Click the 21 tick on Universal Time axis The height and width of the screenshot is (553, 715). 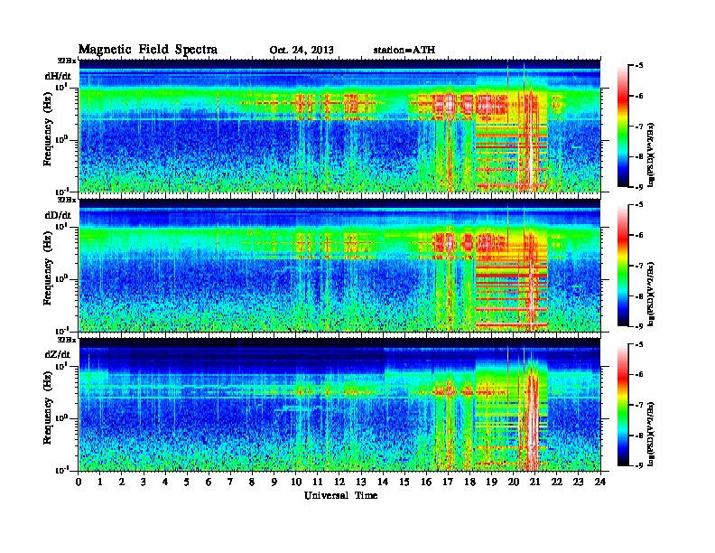(534, 482)
